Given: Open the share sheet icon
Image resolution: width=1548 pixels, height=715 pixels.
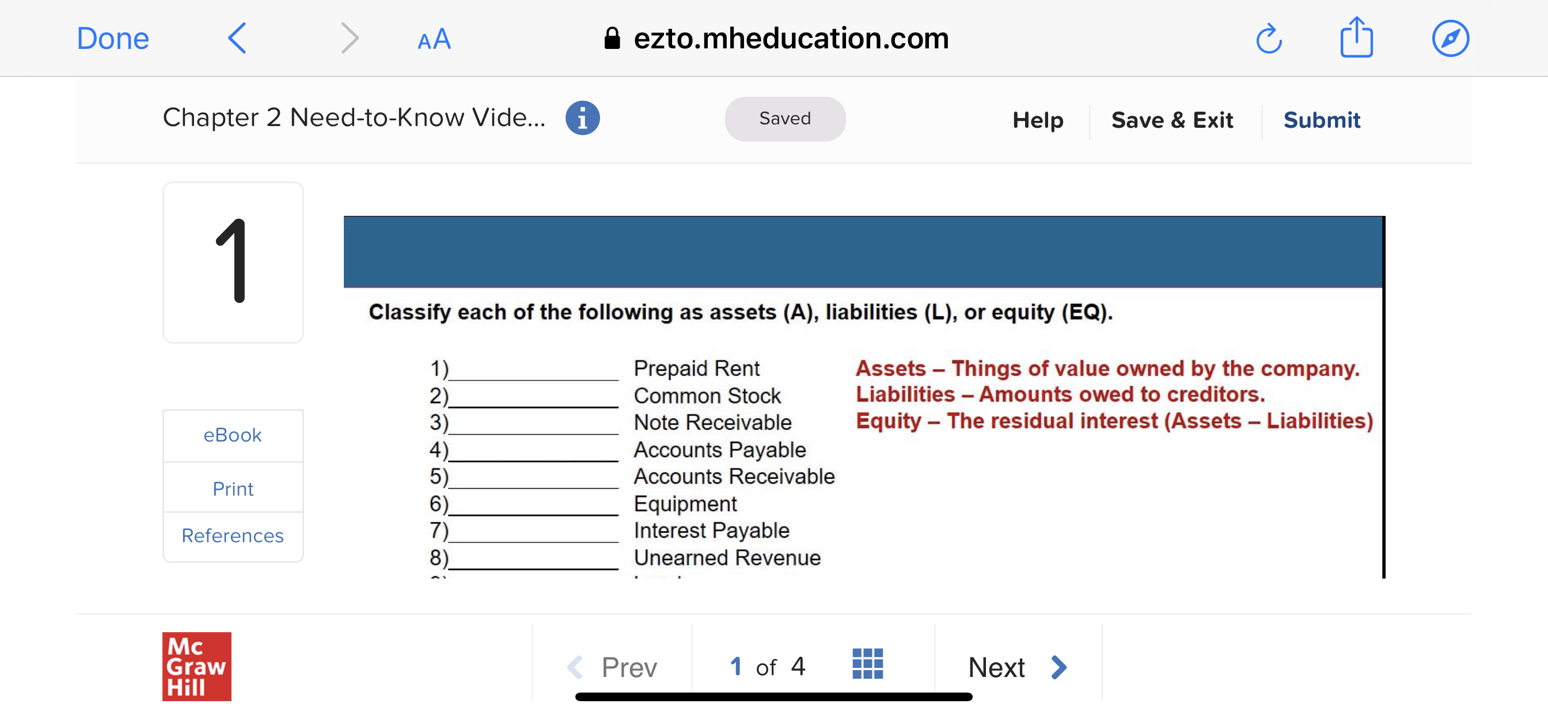Looking at the screenshot, I should point(1356,38).
